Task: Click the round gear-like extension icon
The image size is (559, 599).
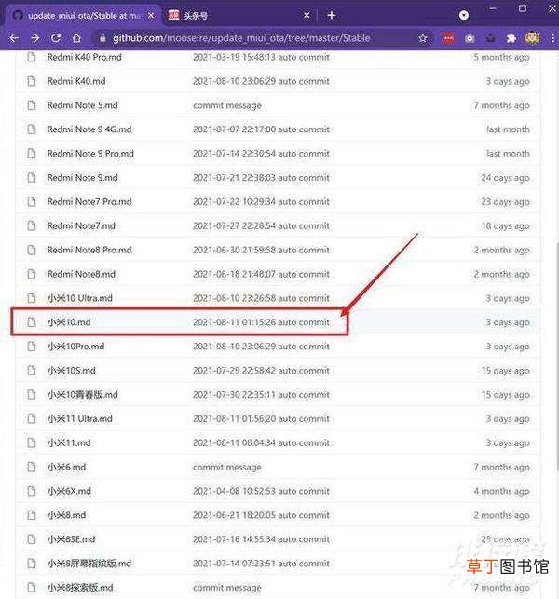Action: pos(470,38)
